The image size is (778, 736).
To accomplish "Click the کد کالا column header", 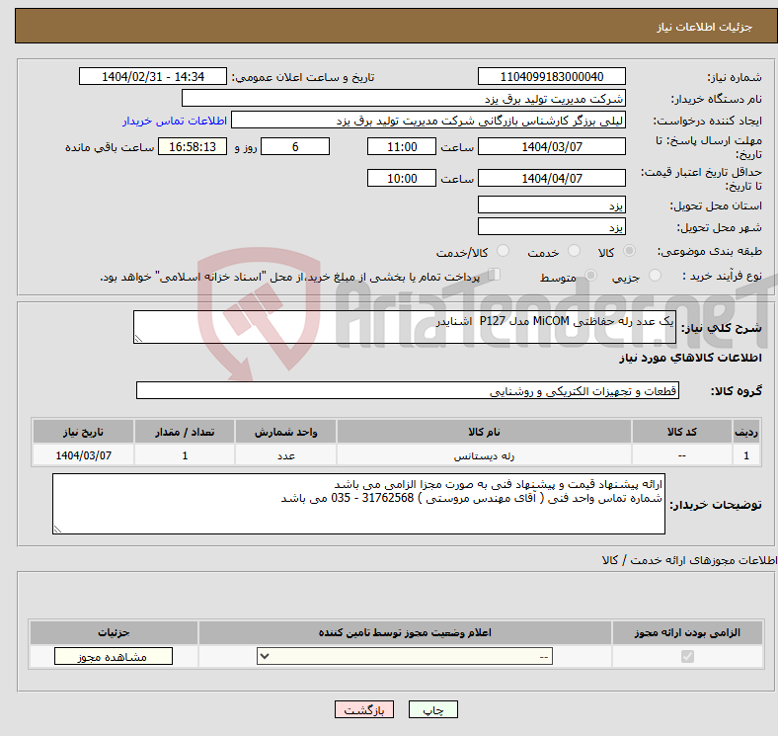I will (x=682, y=432).
